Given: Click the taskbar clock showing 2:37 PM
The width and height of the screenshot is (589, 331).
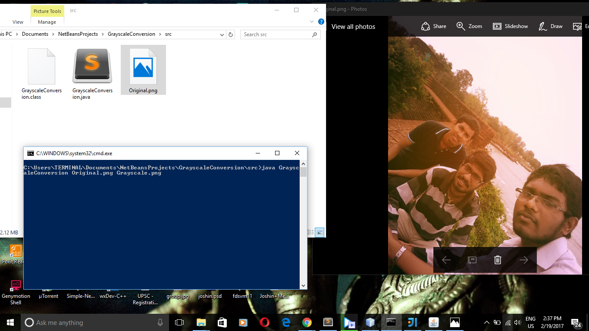Looking at the screenshot, I should 552,322.
